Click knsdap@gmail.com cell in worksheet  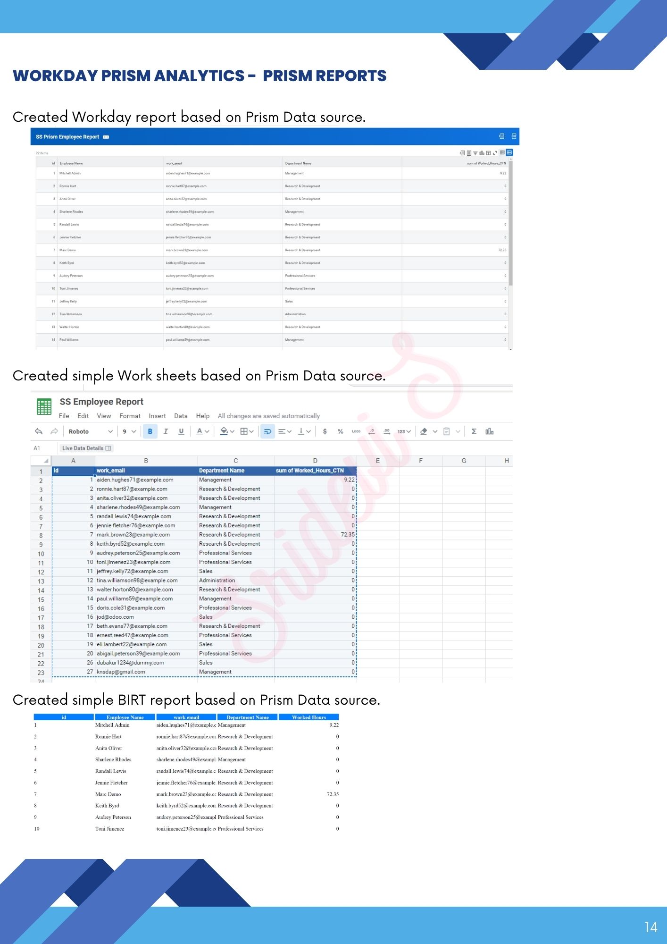(146, 672)
